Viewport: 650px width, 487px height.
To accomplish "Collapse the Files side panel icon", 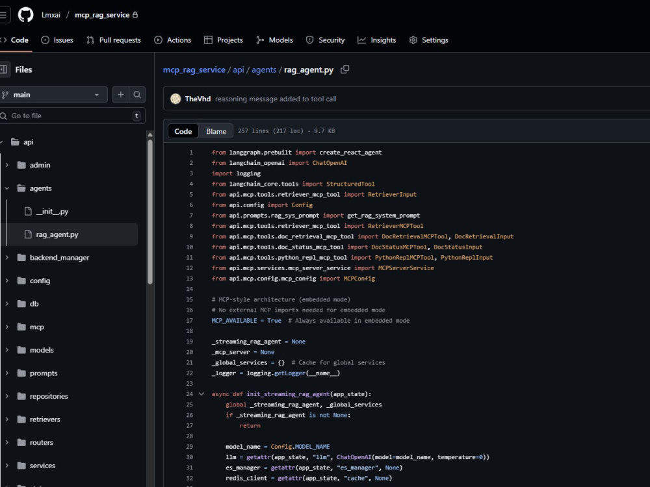I will click(x=4, y=69).
